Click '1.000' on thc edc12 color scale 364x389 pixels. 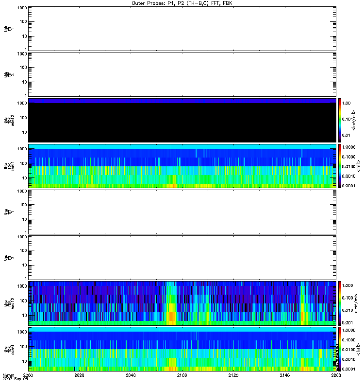pos(347,285)
